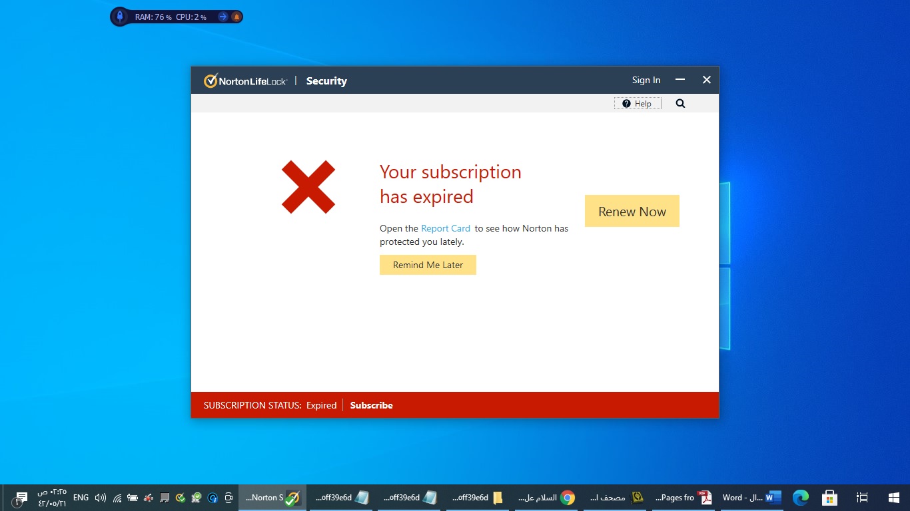Change ENG input language
This screenshot has height=511, width=910.
pyautogui.click(x=81, y=498)
